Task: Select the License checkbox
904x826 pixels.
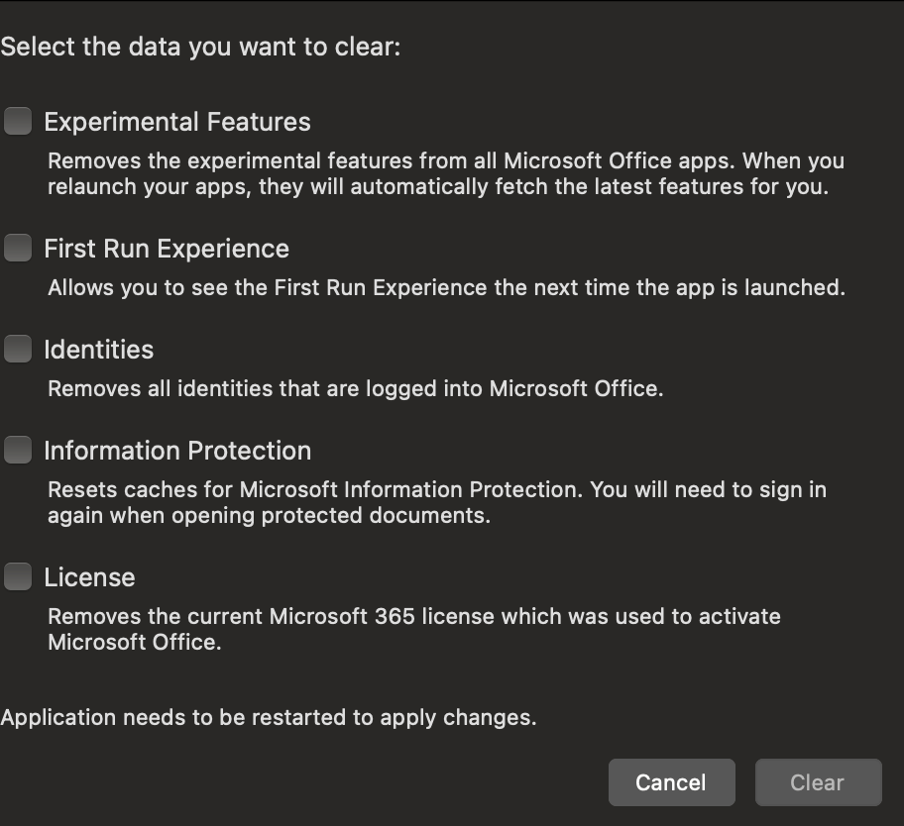Action: (x=18, y=577)
